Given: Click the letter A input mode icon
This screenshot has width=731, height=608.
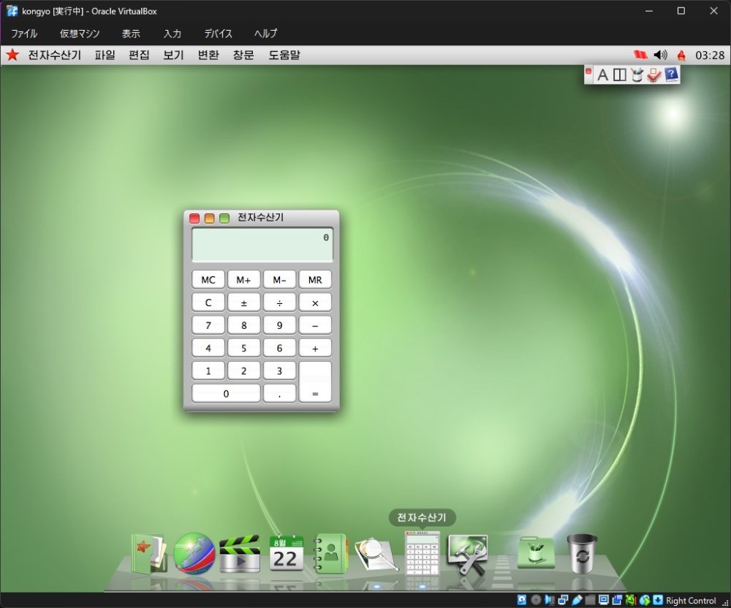Looking at the screenshot, I should (x=602, y=75).
